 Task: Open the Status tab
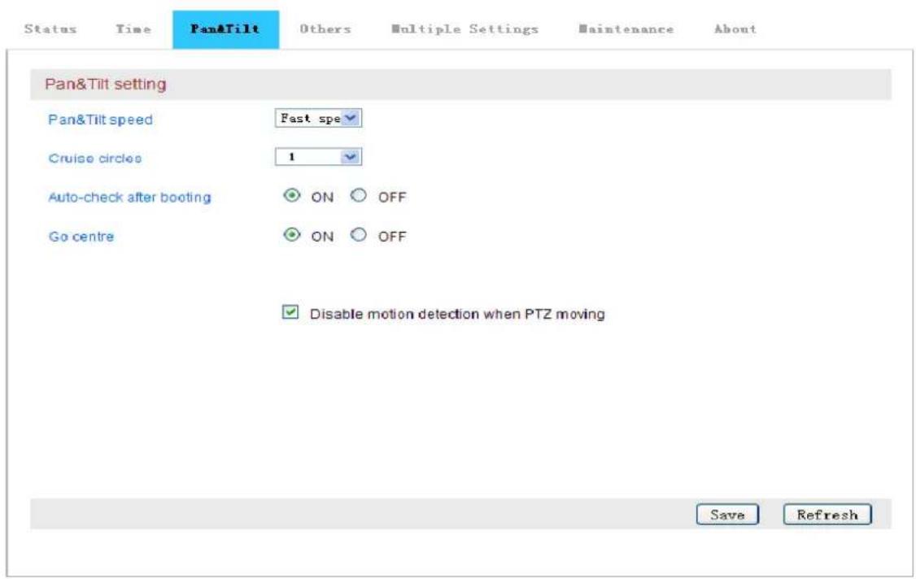pyautogui.click(x=50, y=28)
